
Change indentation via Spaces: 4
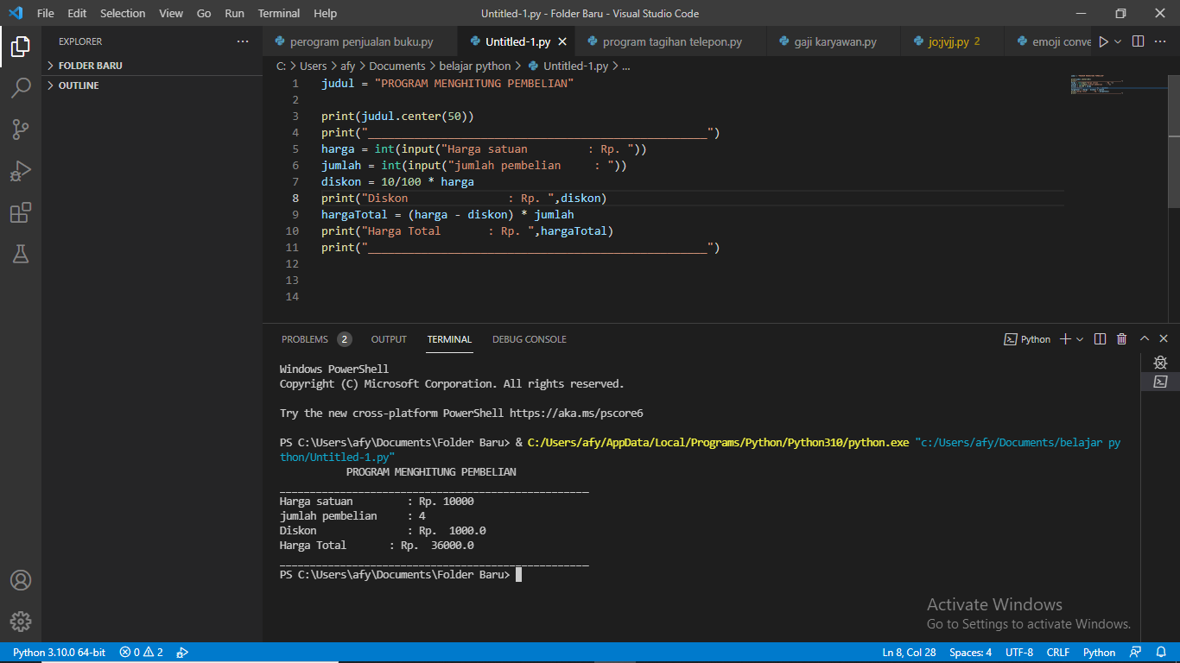970,653
